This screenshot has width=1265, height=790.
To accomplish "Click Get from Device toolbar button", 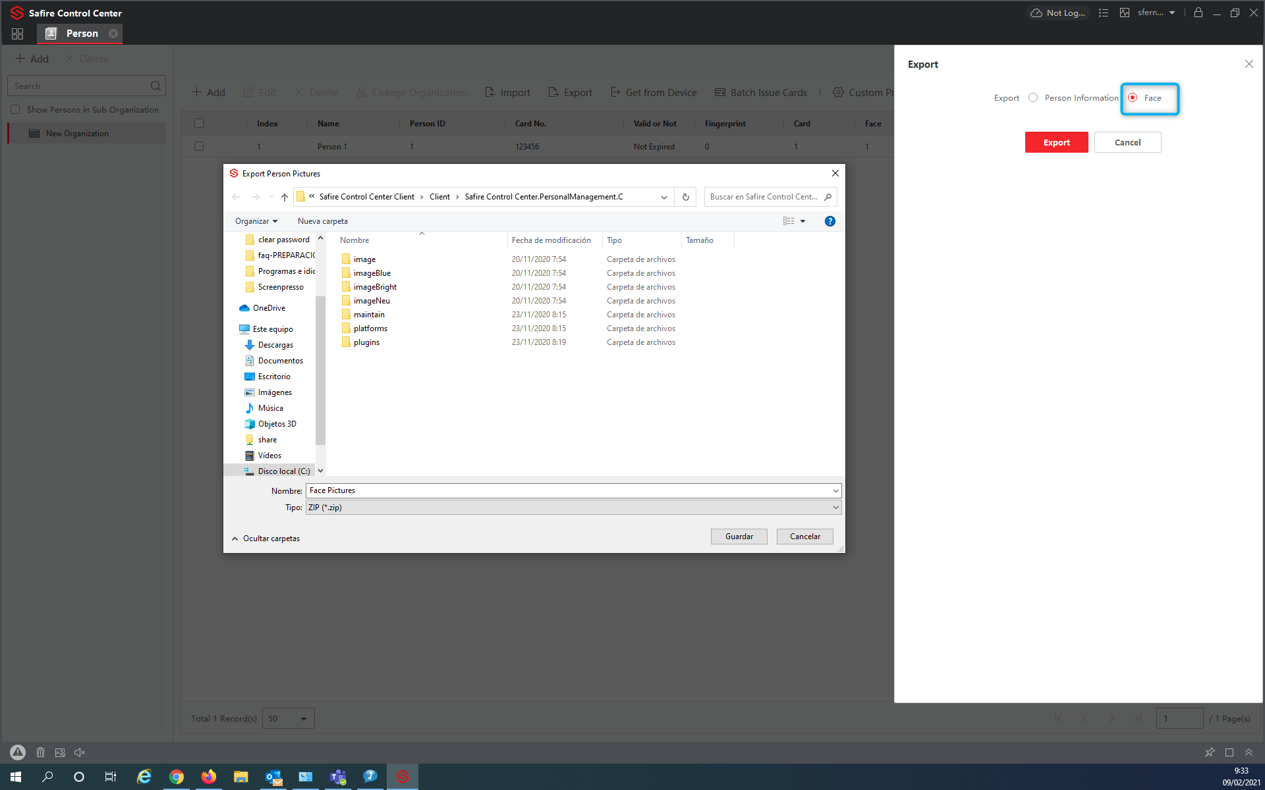I will pos(653,93).
